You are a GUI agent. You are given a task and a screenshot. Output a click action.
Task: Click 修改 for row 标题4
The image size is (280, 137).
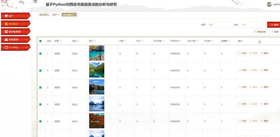pos(254,121)
